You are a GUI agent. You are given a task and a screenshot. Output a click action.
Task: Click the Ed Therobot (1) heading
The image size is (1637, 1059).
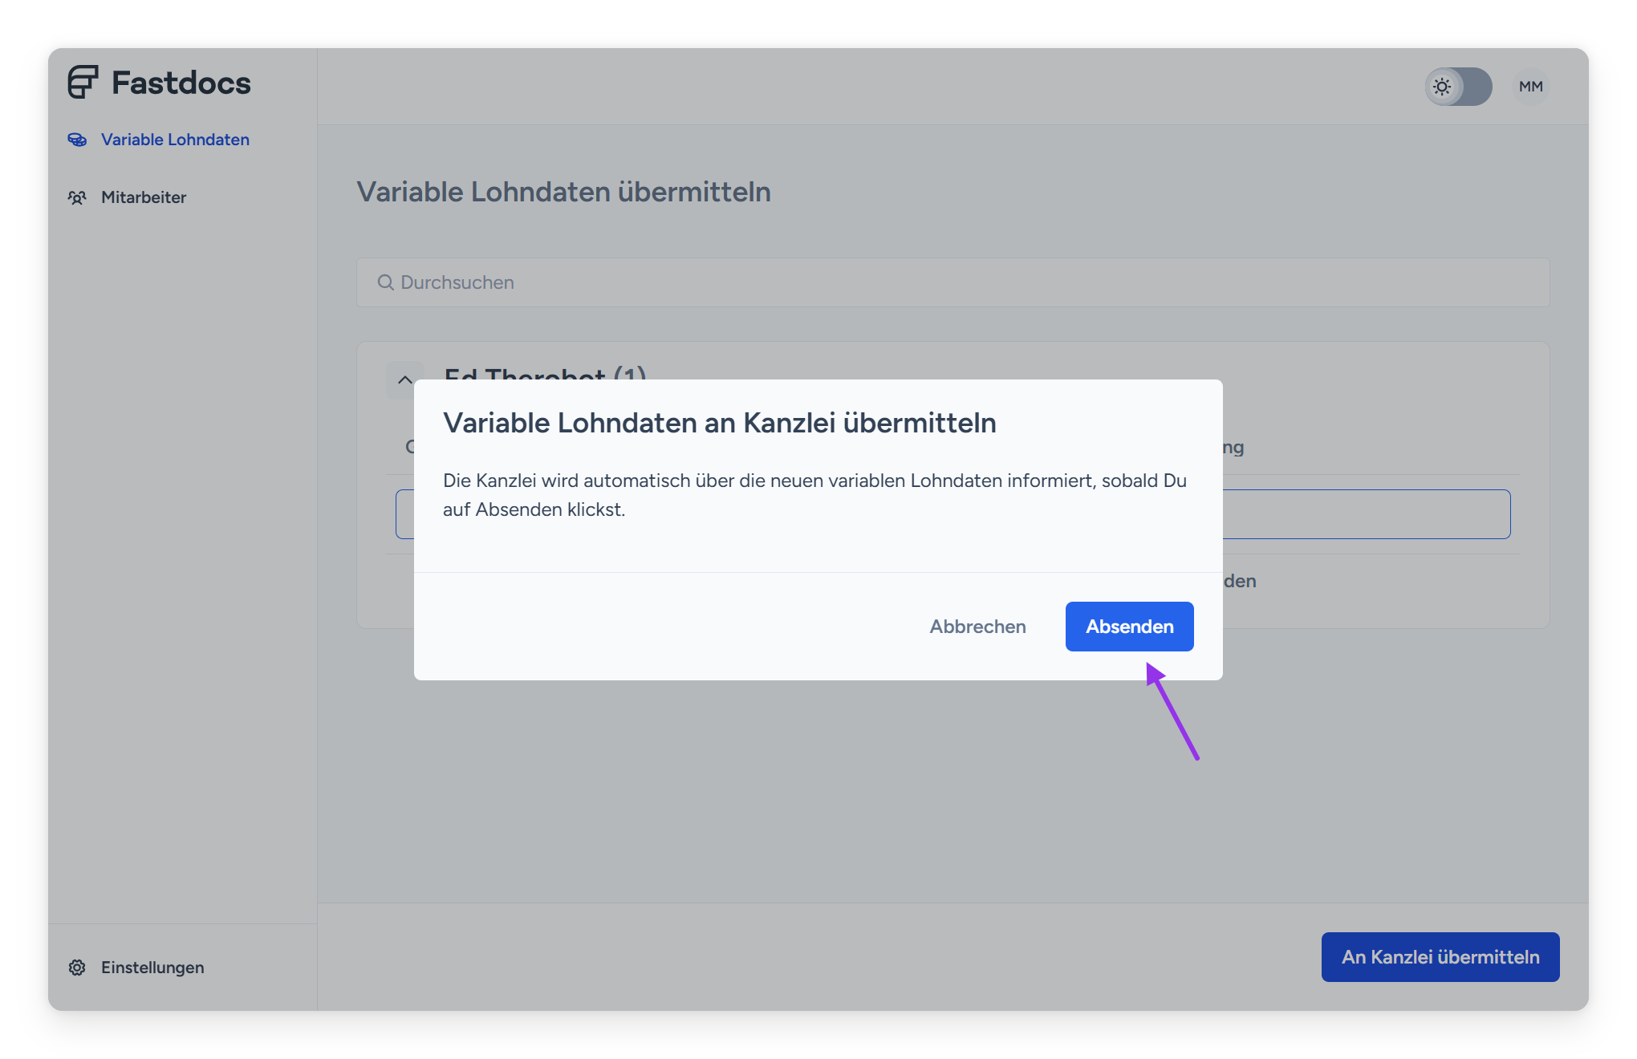pyautogui.click(x=545, y=371)
